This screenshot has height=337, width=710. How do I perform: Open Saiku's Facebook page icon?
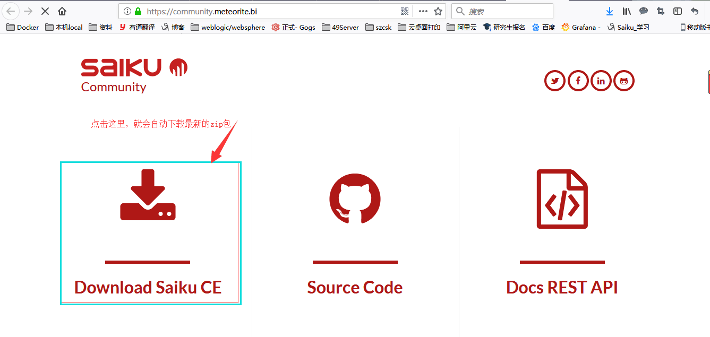[578, 81]
